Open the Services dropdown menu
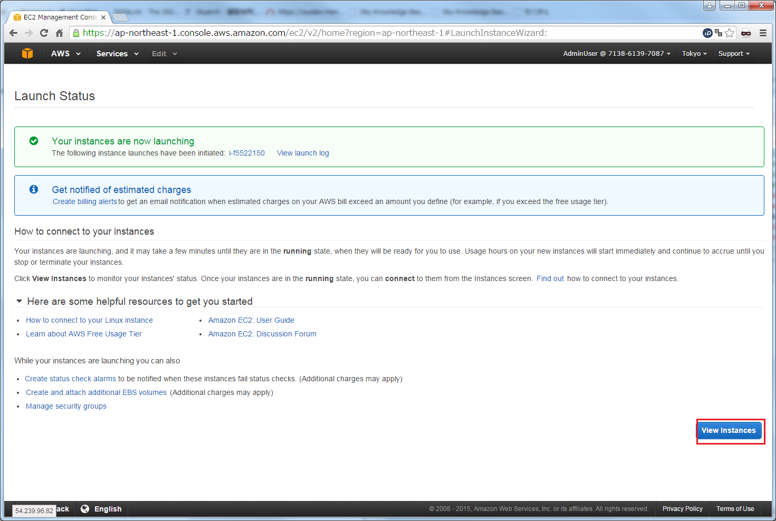This screenshot has height=521, width=776. click(118, 53)
